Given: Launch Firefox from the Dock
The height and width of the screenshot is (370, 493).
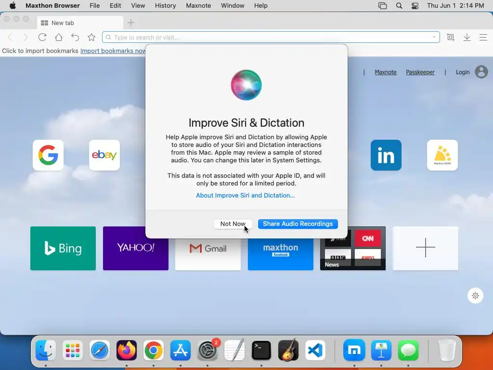Looking at the screenshot, I should point(127,350).
